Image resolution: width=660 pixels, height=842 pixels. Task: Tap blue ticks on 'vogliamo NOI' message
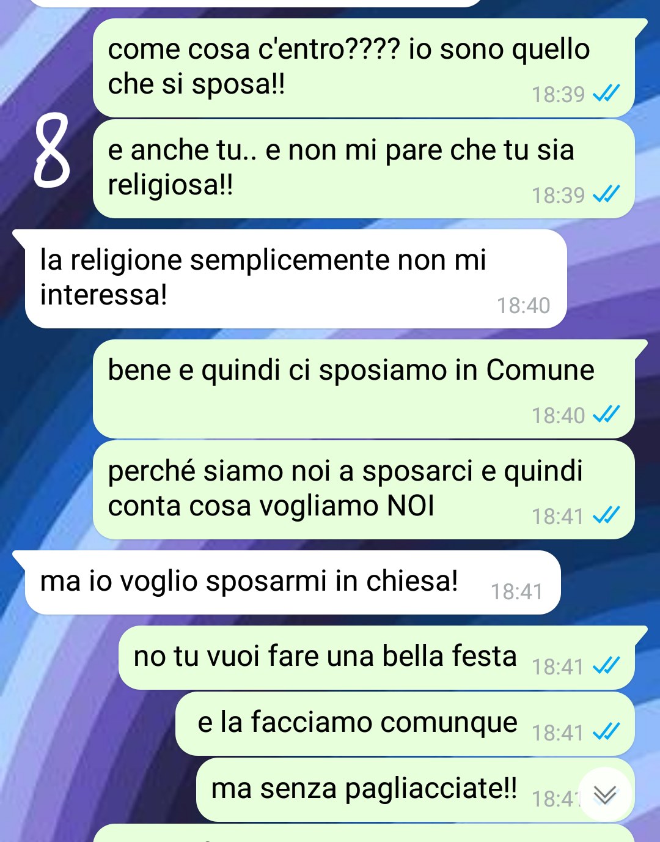pyautogui.click(x=606, y=515)
